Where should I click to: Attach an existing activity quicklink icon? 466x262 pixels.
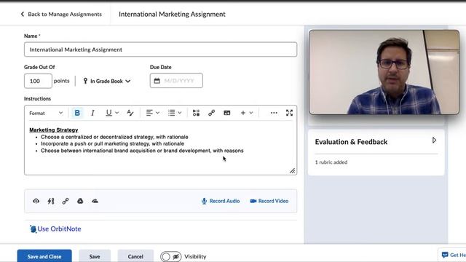click(x=51, y=201)
